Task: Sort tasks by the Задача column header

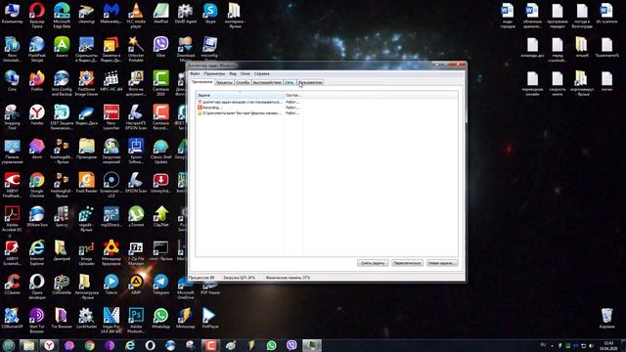Action: pyautogui.click(x=240, y=96)
